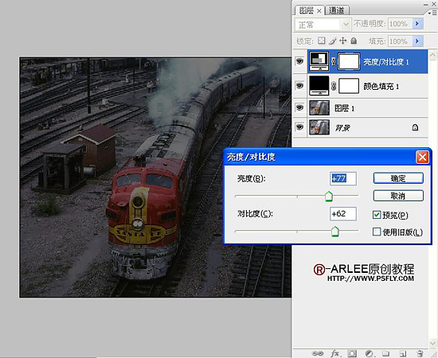Image resolution: width=438 pixels, height=358 pixels.
Task: Click the 取消 cancel button
Action: click(x=398, y=196)
